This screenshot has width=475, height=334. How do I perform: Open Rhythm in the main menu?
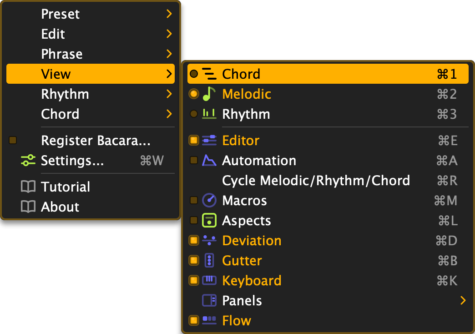[x=90, y=94]
